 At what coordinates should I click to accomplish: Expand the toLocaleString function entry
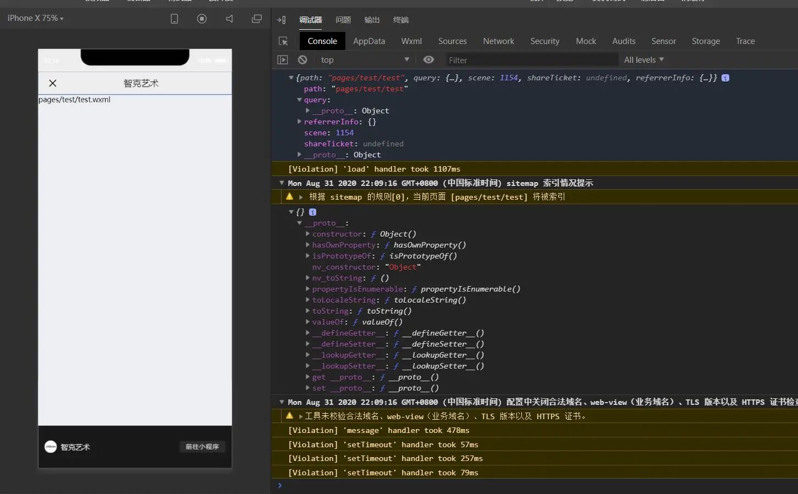click(x=307, y=300)
